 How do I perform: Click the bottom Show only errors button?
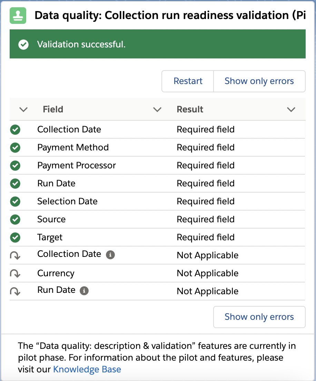[x=259, y=317]
